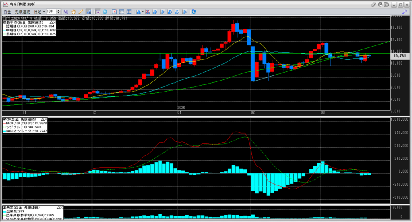Image resolution: width=412 pixels, height=222 pixels.
Task: Open the indicator chart dropdown arrow
Action: coord(142,12)
